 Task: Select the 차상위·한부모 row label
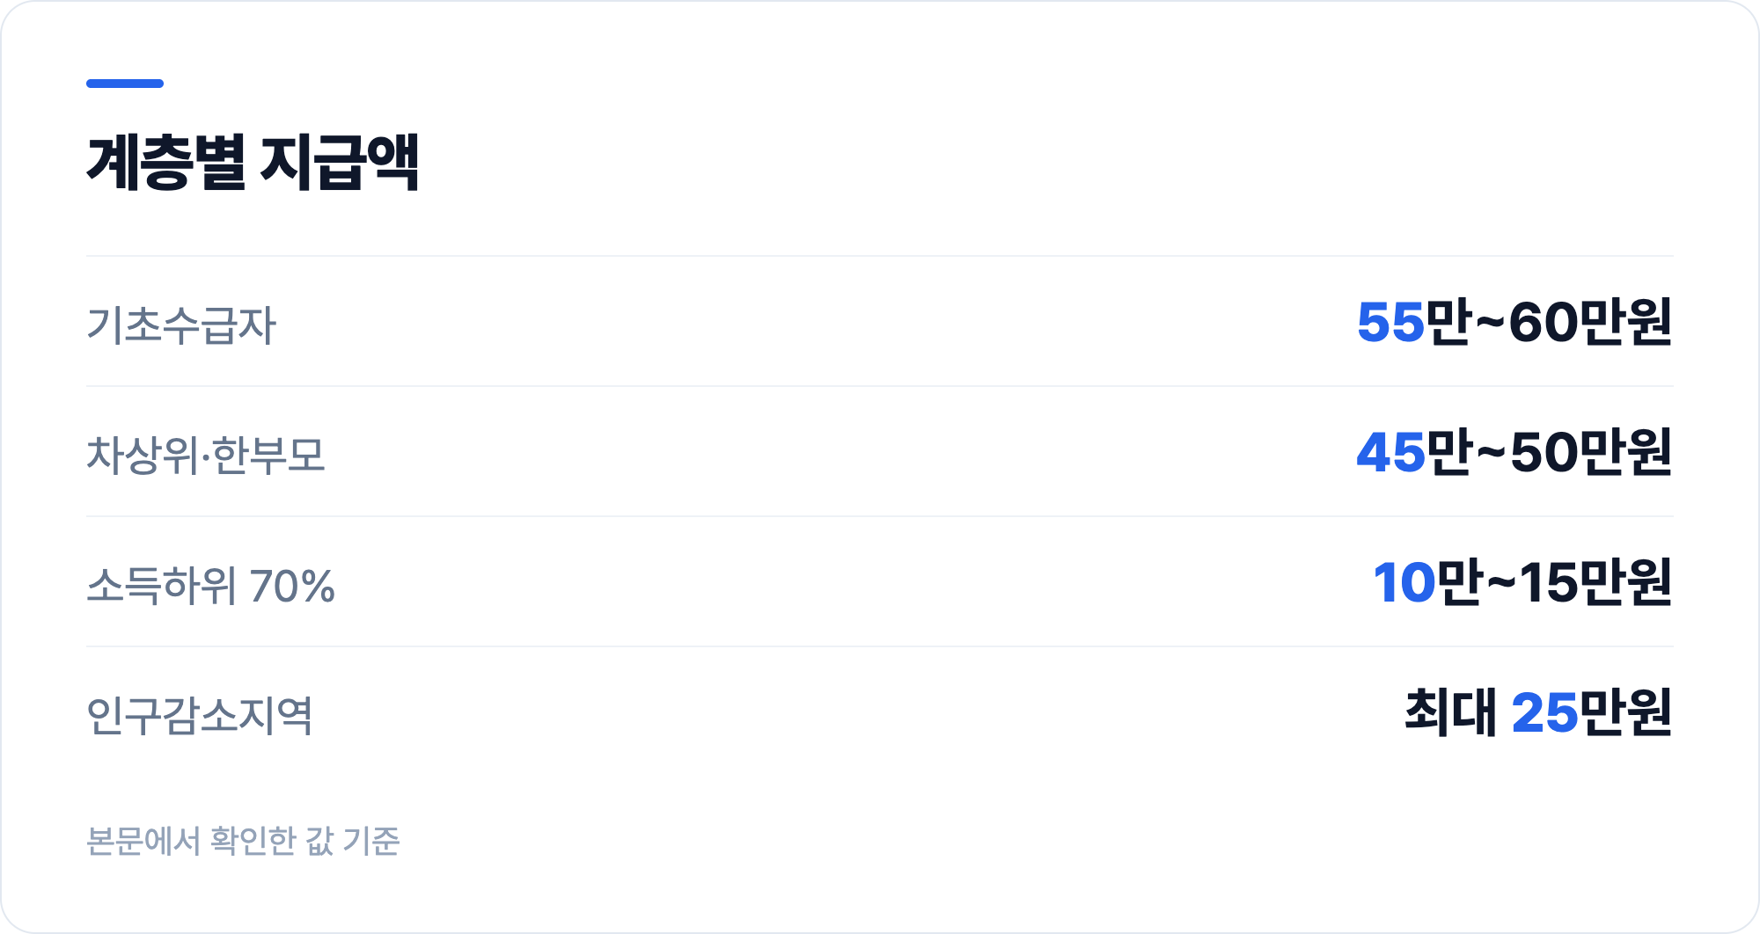coord(206,455)
